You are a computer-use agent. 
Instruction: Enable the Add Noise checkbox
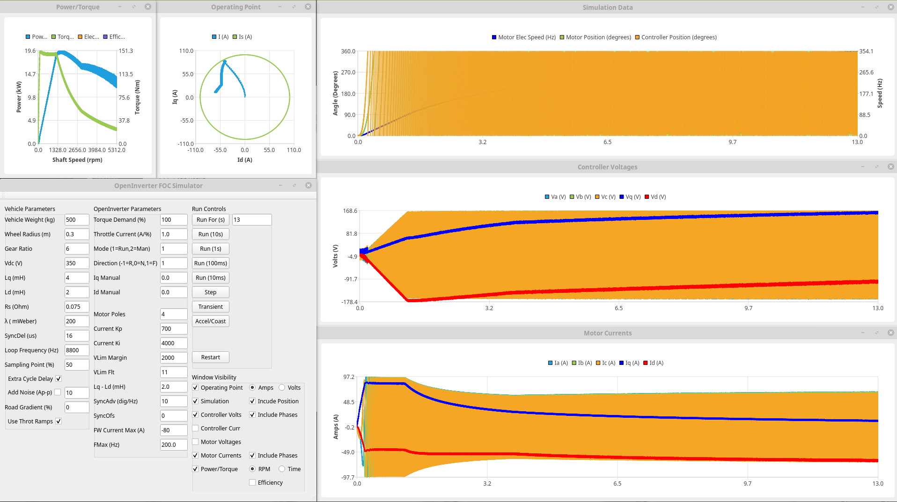click(58, 392)
